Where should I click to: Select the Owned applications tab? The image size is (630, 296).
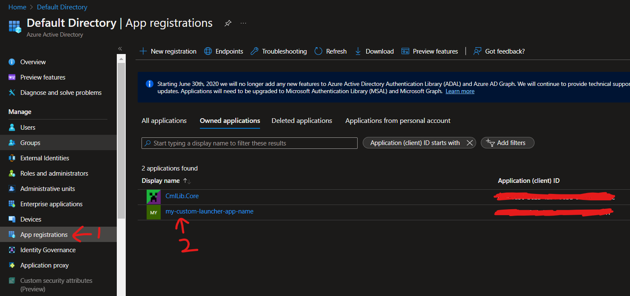click(x=230, y=121)
